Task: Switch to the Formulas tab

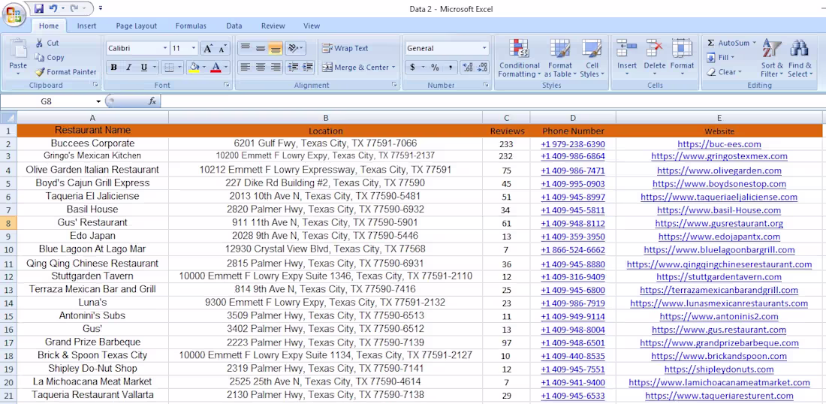Action: point(191,26)
